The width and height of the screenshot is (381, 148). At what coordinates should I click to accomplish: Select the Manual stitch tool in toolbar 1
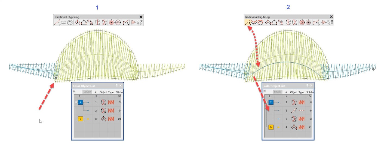pyautogui.click(x=126, y=23)
